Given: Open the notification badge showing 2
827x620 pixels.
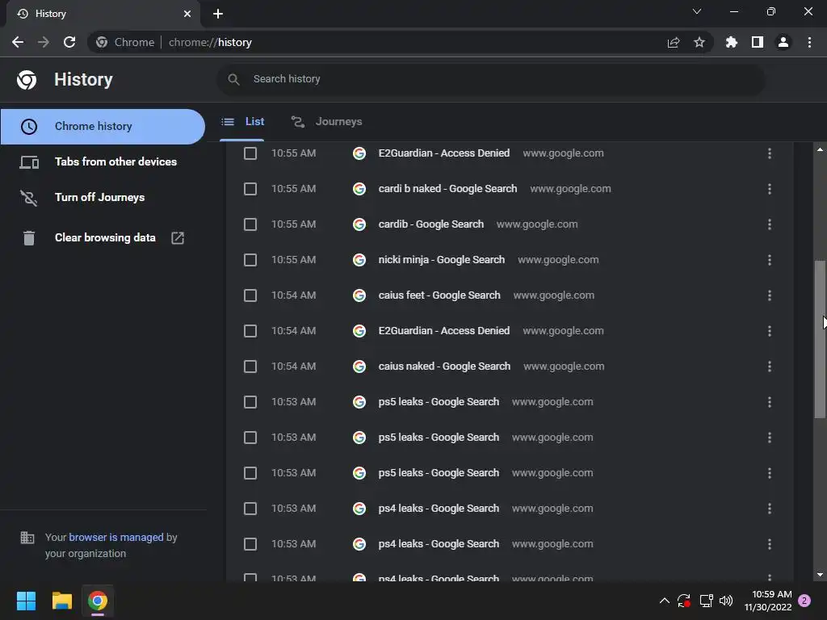Looking at the screenshot, I should (x=804, y=601).
